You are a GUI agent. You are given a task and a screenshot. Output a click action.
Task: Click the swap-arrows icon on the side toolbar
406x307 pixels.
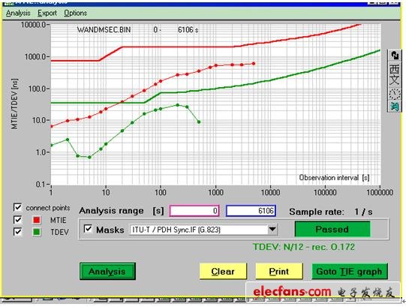tap(395, 56)
